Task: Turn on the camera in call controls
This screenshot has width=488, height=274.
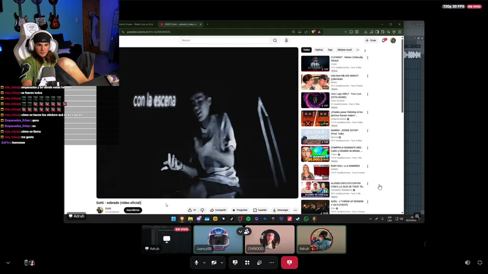Action: point(214,263)
